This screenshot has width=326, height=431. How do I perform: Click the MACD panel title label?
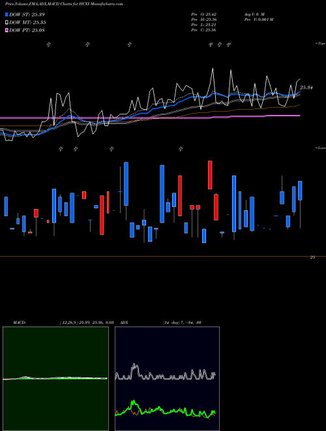[20, 323]
